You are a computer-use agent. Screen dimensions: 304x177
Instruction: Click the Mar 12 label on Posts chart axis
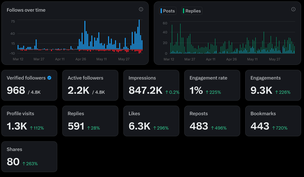tap(169, 59)
